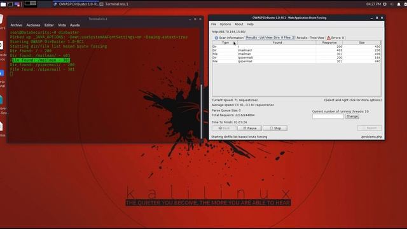Click the Back button in DirBuster
The height and width of the screenshot is (229, 407).
coord(224,128)
